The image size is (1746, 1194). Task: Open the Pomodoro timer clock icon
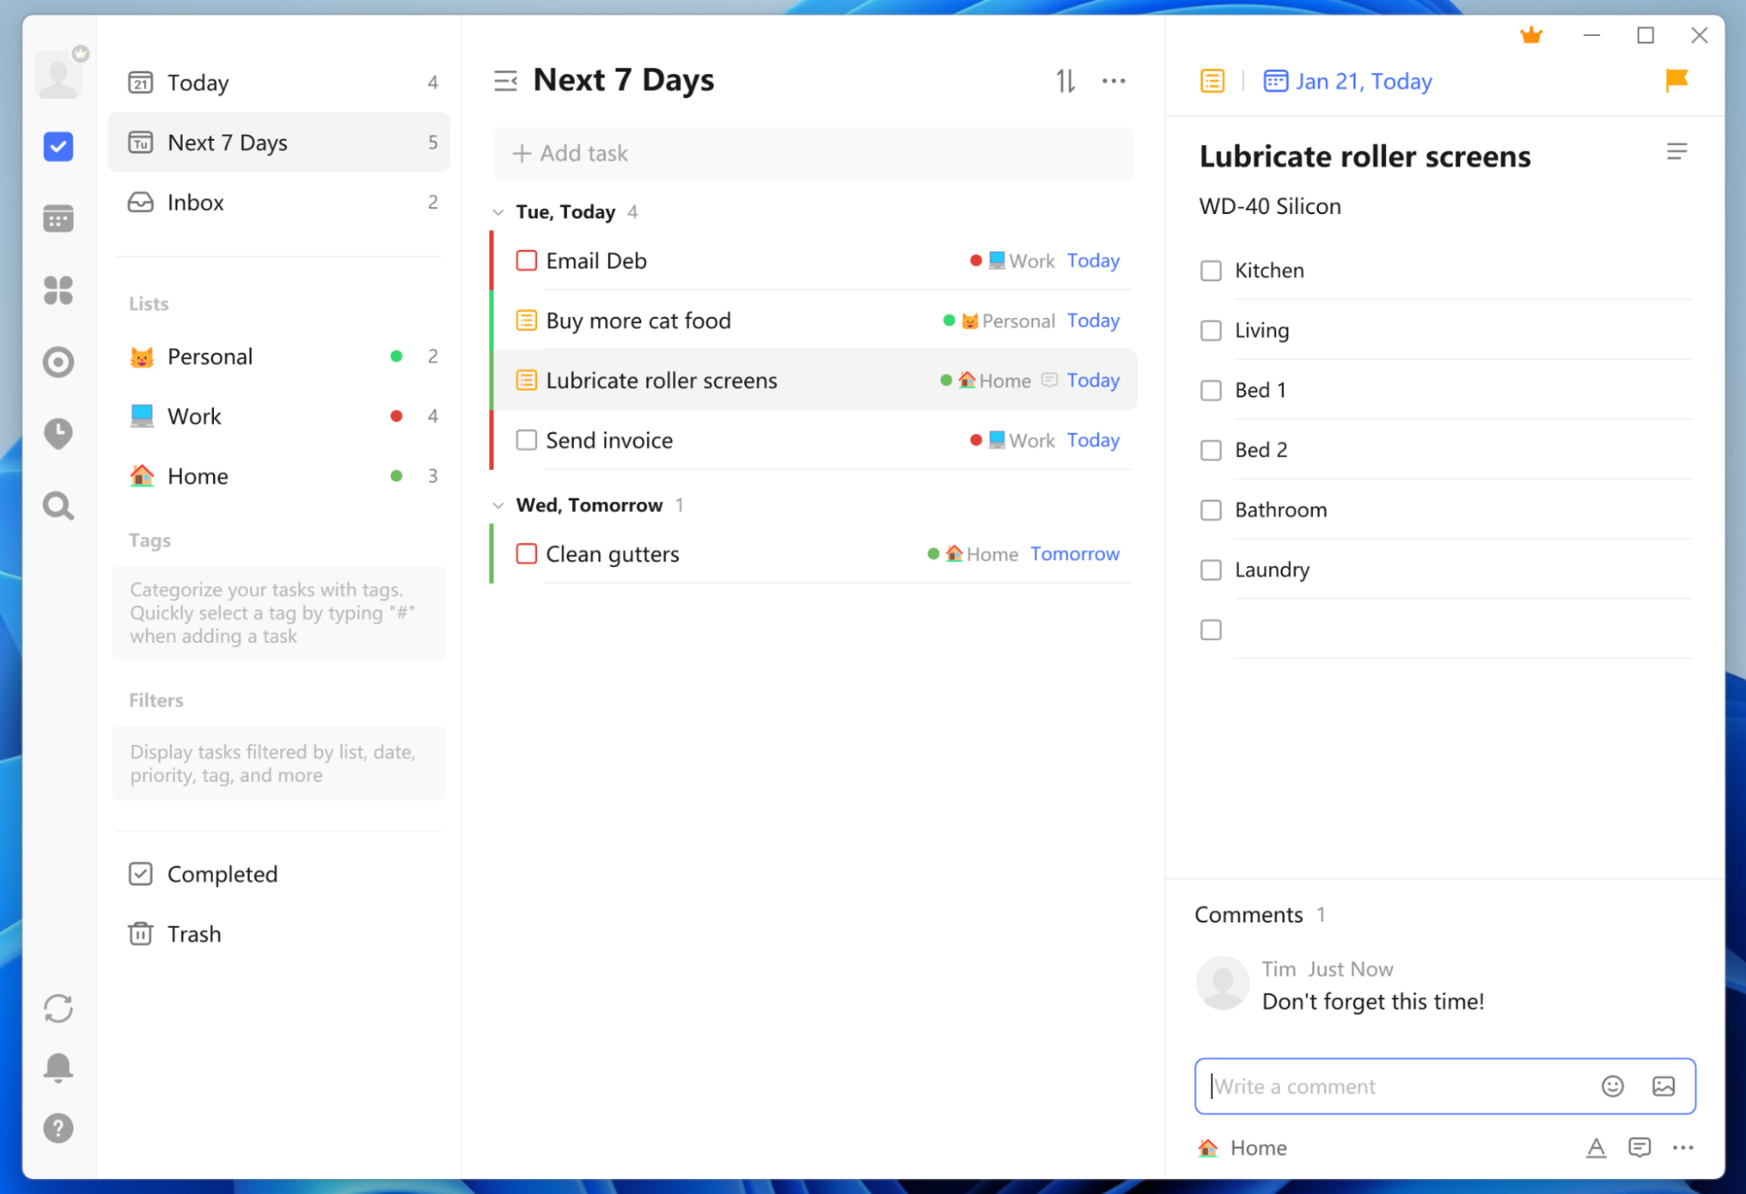click(58, 433)
